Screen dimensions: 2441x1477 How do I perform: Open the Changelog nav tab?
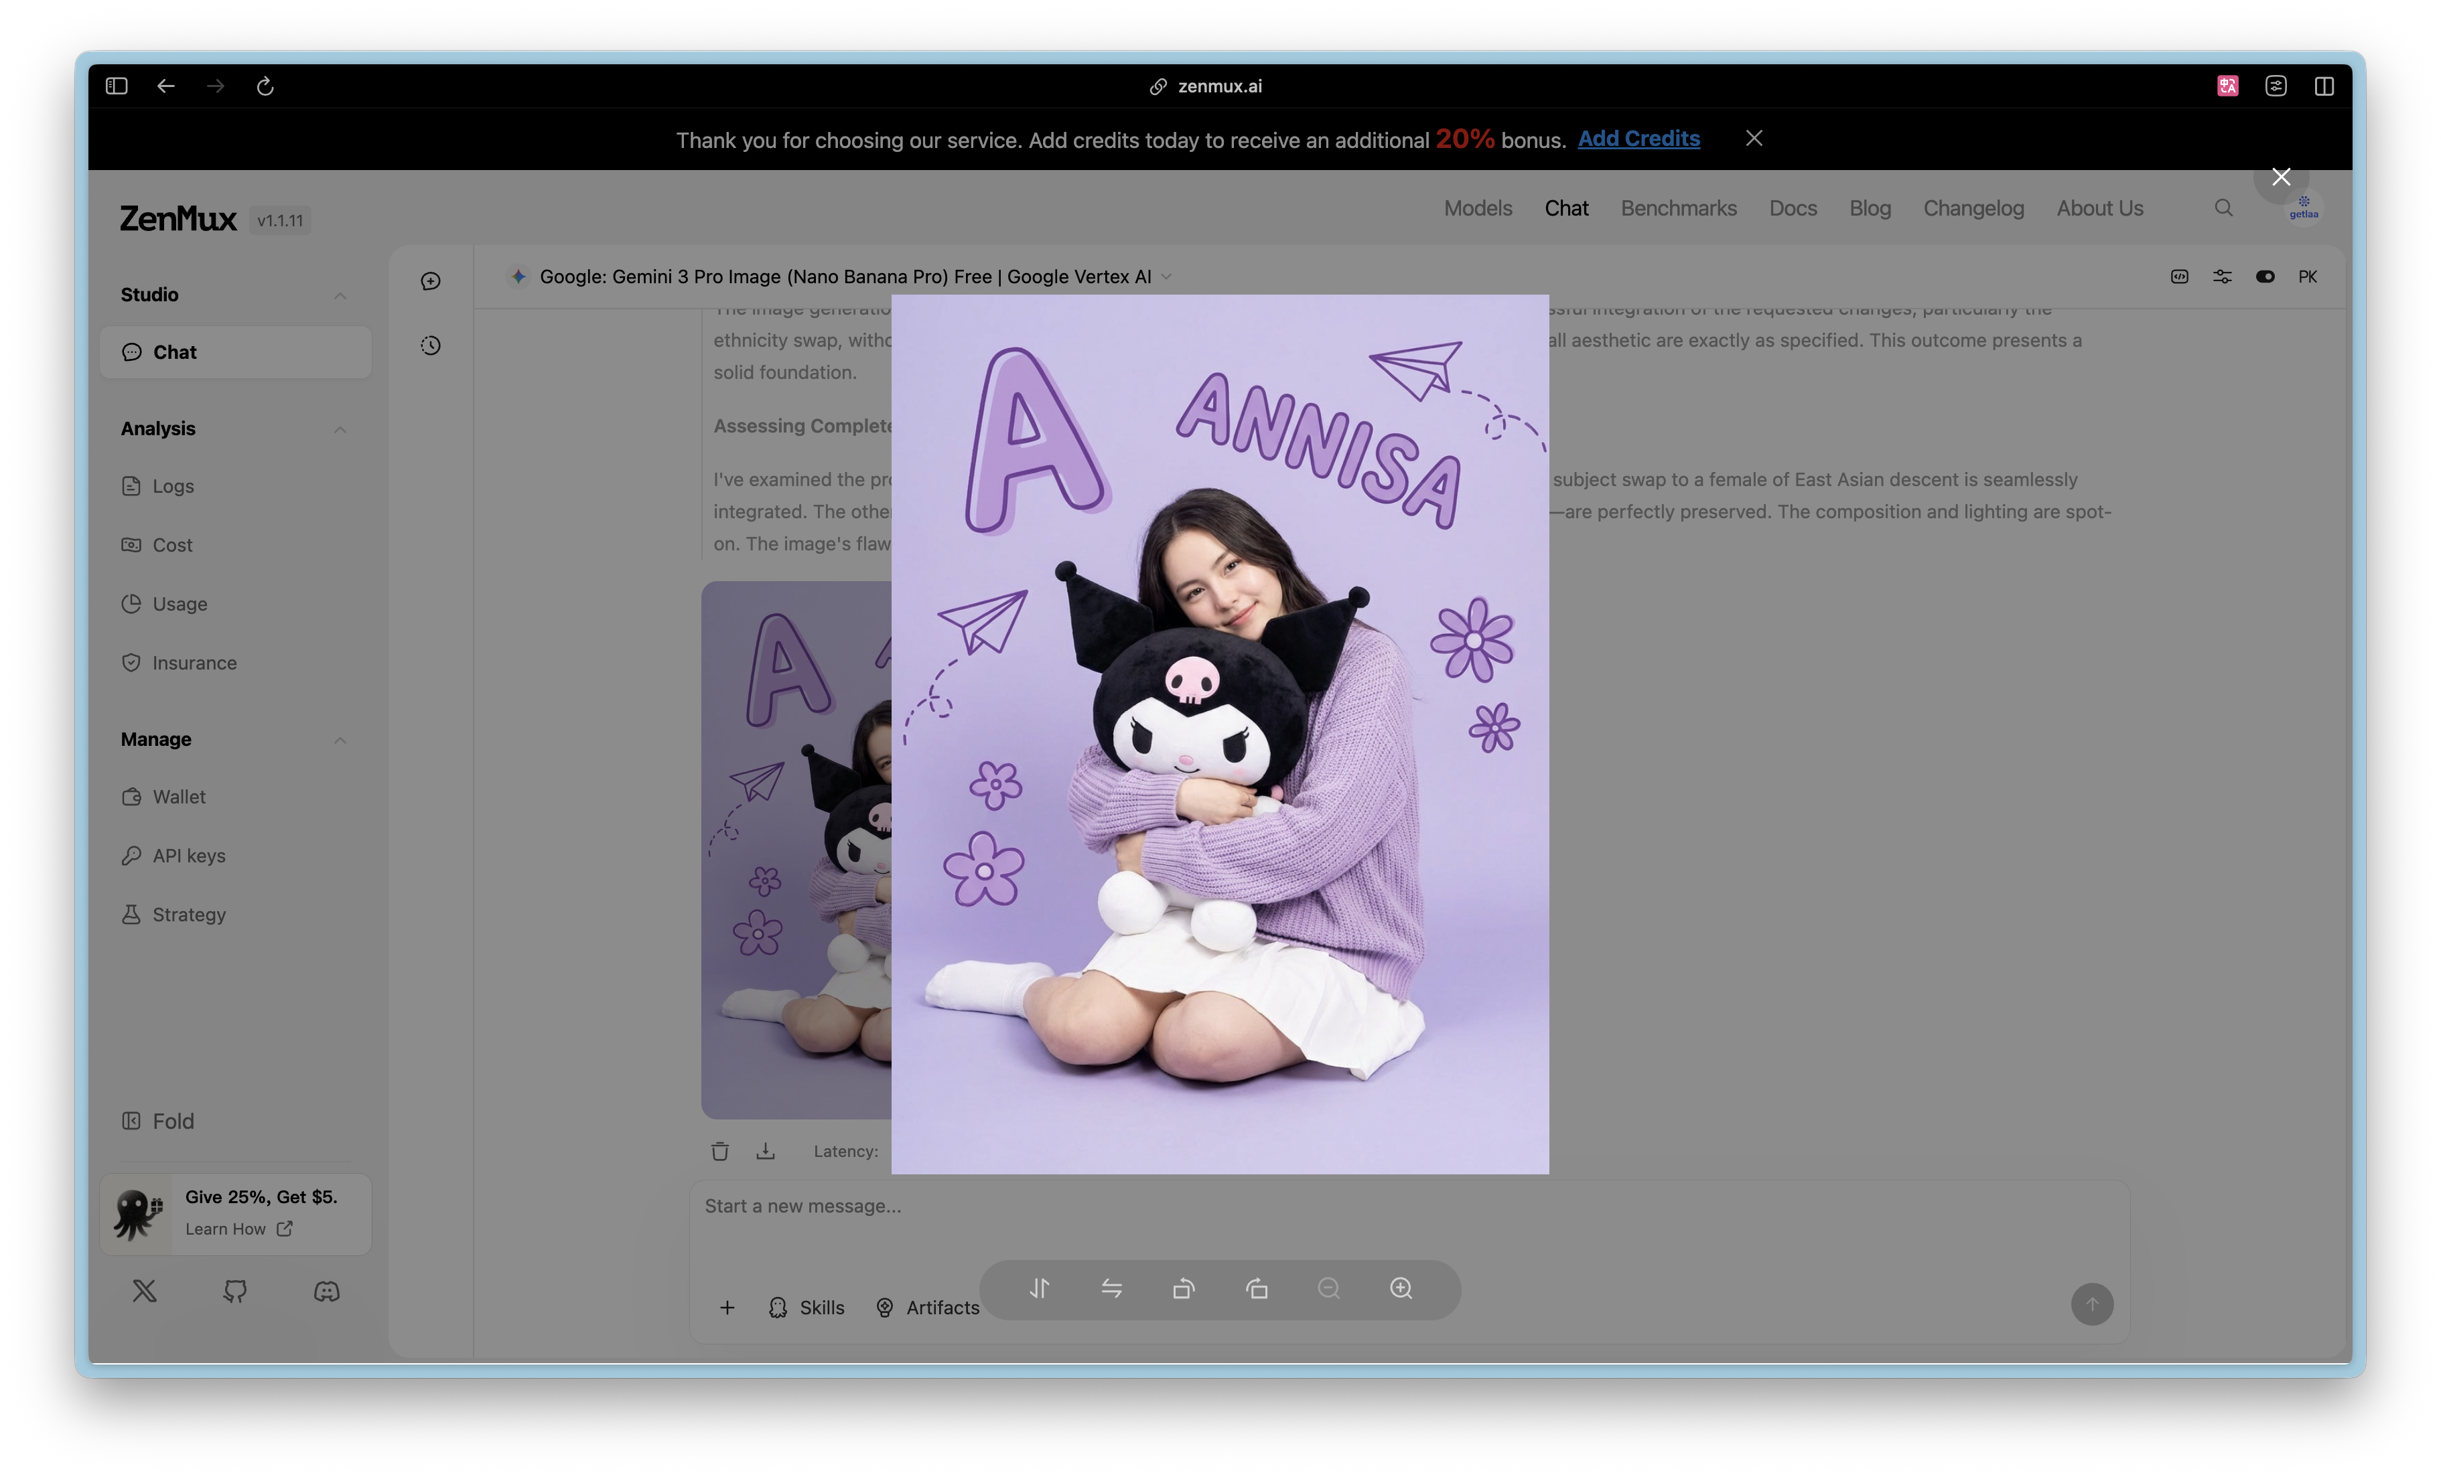(x=1972, y=208)
